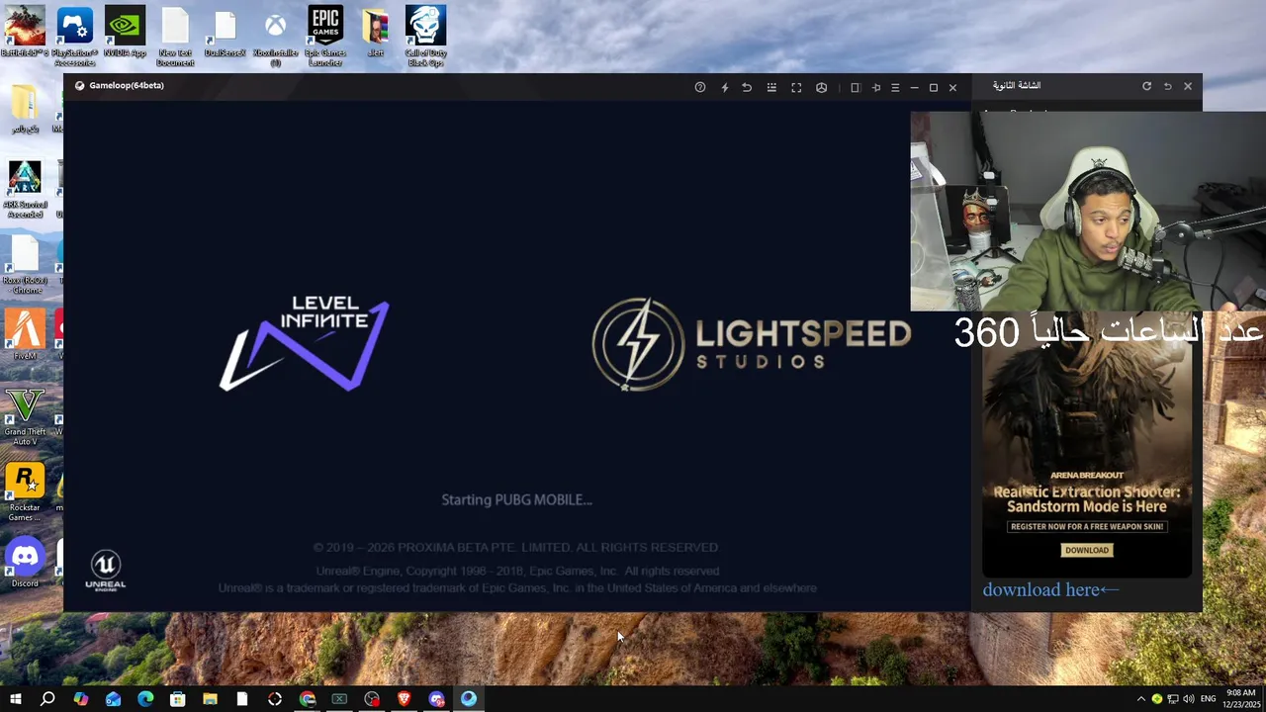Open Google Chrome from the taskbar
This screenshot has width=1266, height=712.
pos(308,699)
